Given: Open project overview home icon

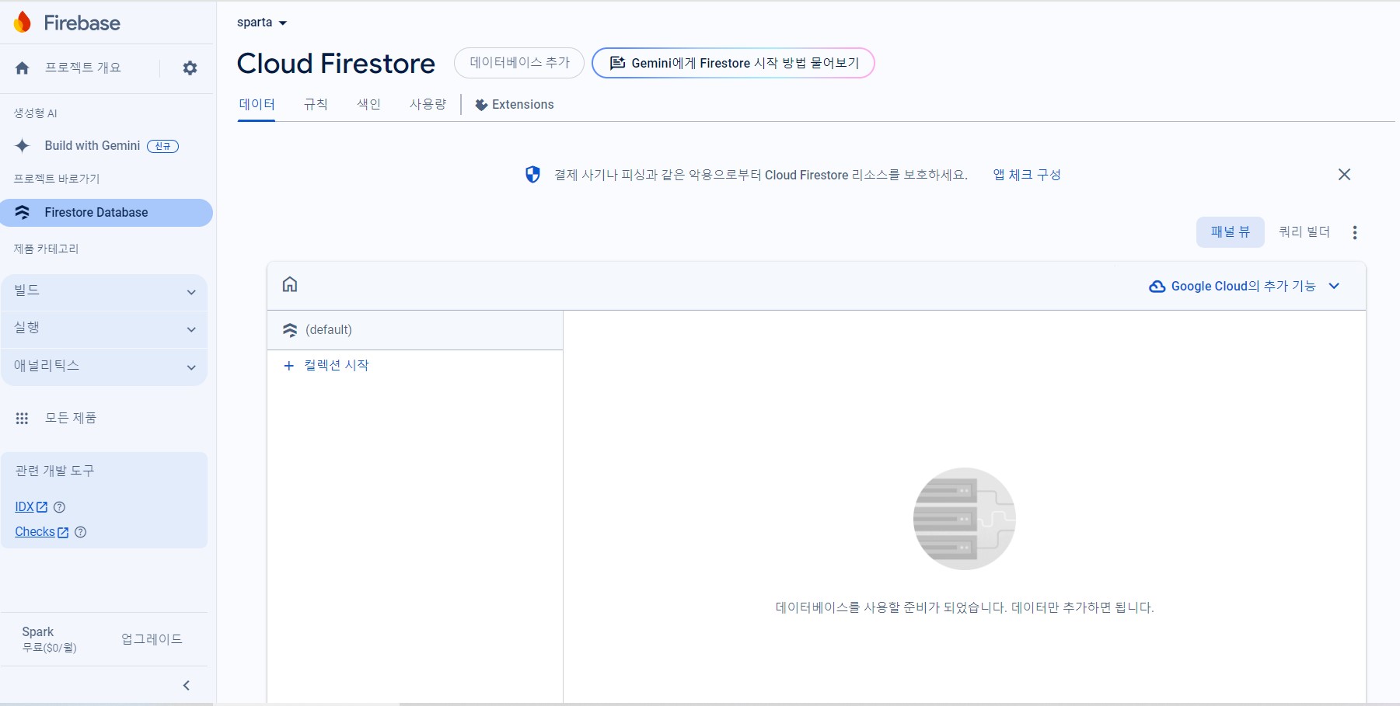Looking at the screenshot, I should point(23,68).
